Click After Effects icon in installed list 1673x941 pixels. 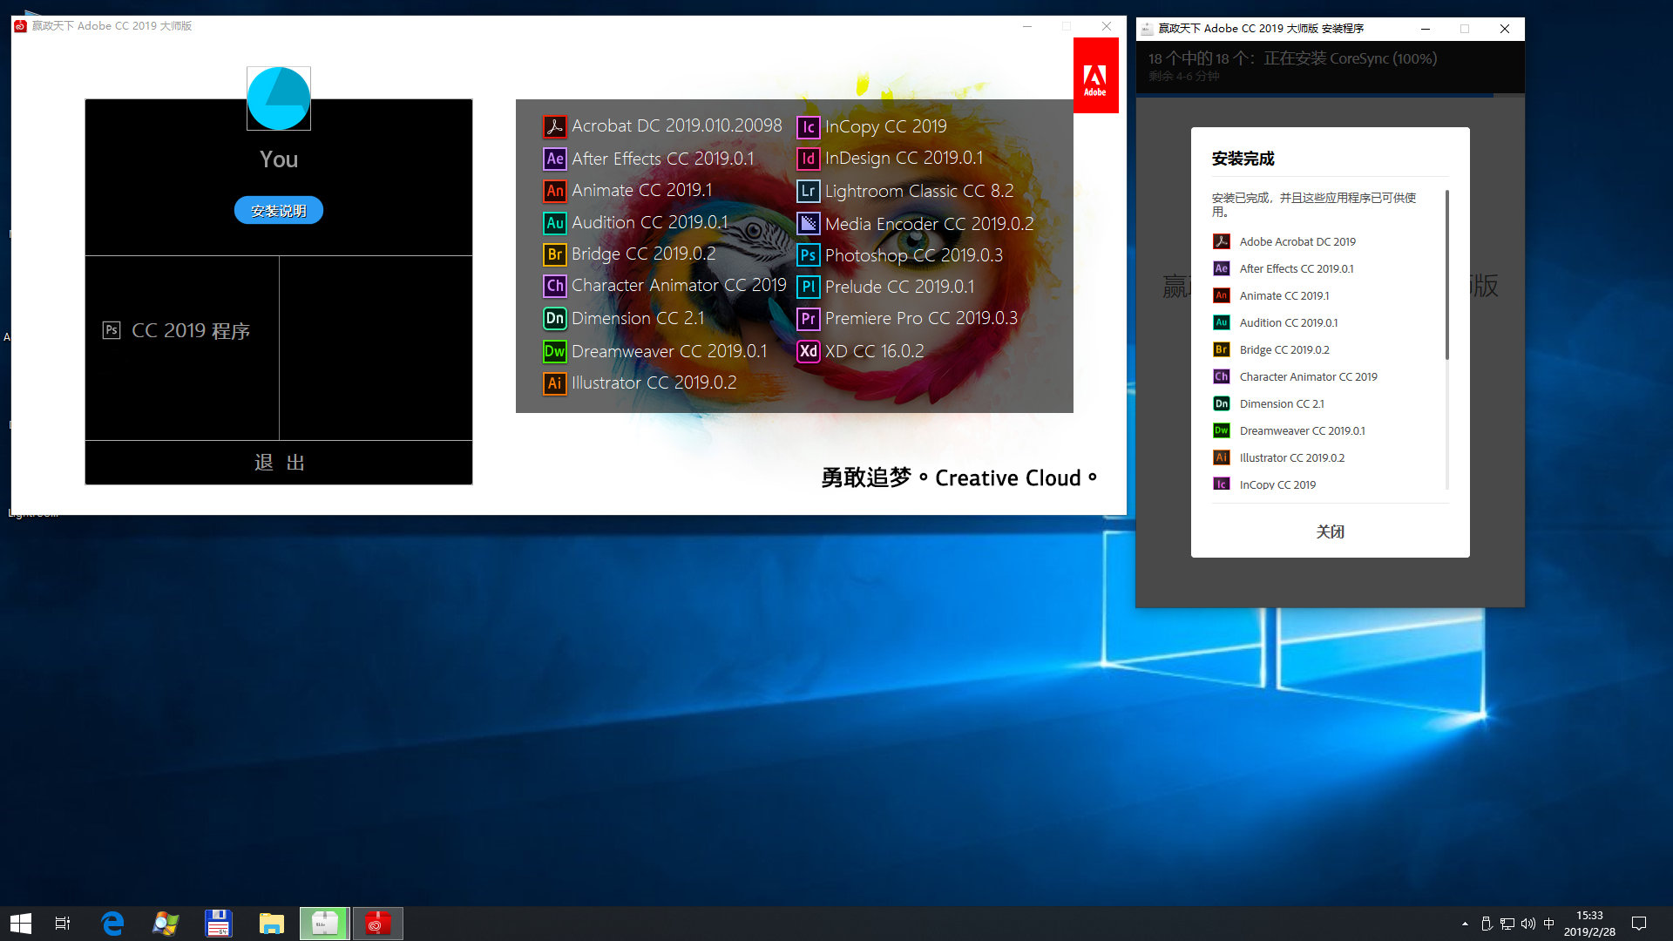click(x=1222, y=268)
